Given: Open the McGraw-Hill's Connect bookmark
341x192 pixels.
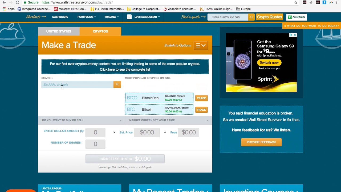Looking at the screenshot, I should point(70,9).
